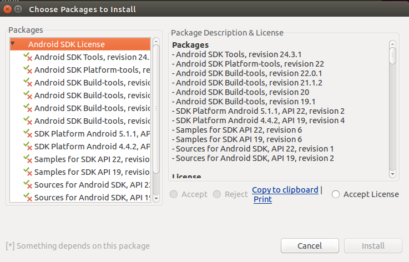Click description line Android SDK Build-tools, revision 21.1.2
409x262 pixels.
pos(247,83)
